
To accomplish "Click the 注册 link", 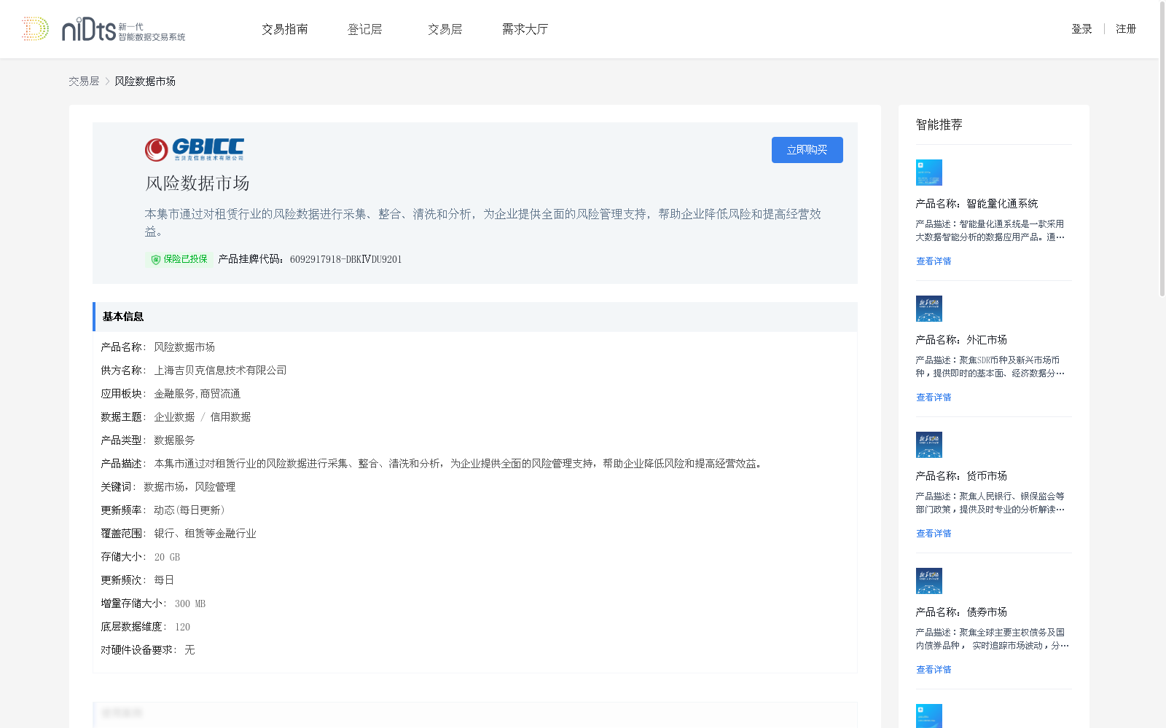I will click(1126, 29).
